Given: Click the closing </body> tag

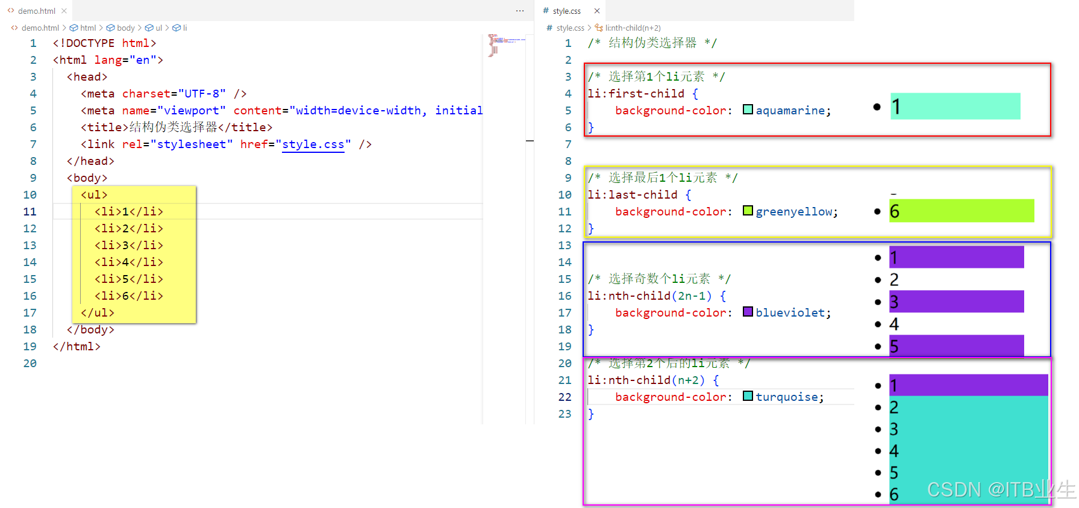Looking at the screenshot, I should tap(90, 330).
